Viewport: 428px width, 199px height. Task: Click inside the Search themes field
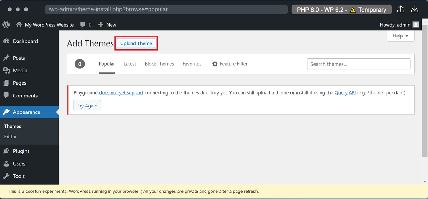pyautogui.click(x=358, y=64)
